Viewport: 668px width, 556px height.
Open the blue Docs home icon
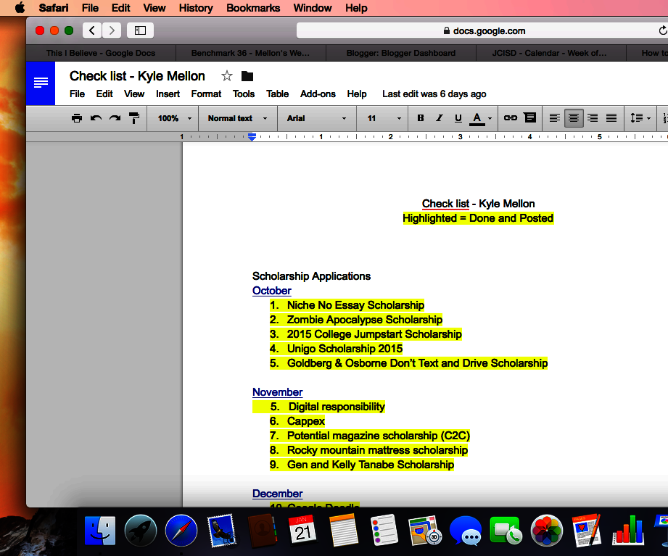tap(41, 83)
